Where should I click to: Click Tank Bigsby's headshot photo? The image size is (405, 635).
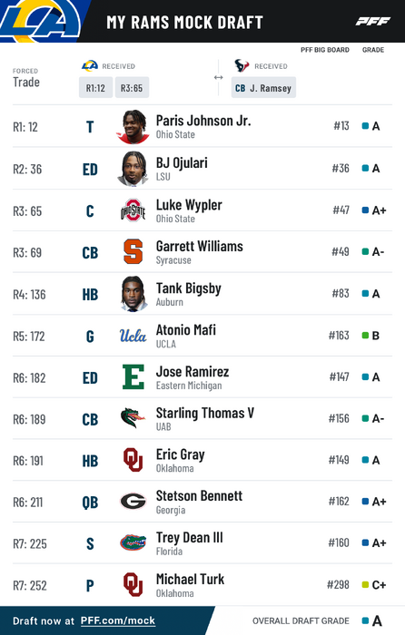pyautogui.click(x=133, y=294)
